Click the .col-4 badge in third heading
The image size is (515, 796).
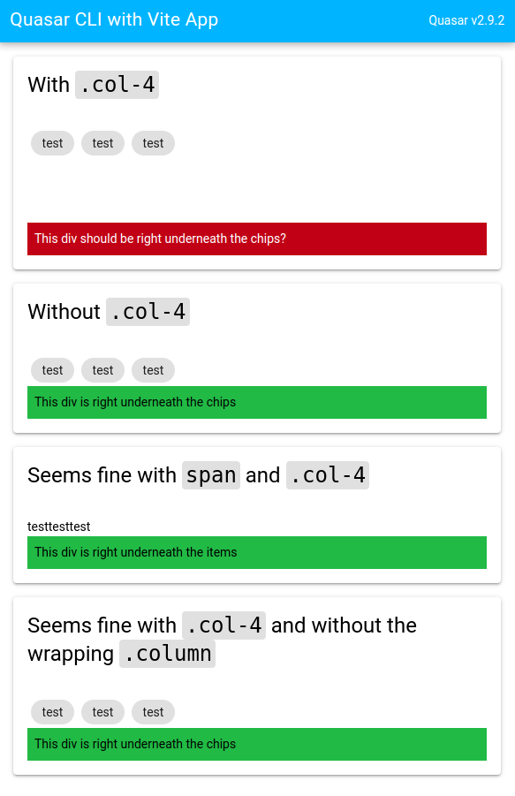327,475
